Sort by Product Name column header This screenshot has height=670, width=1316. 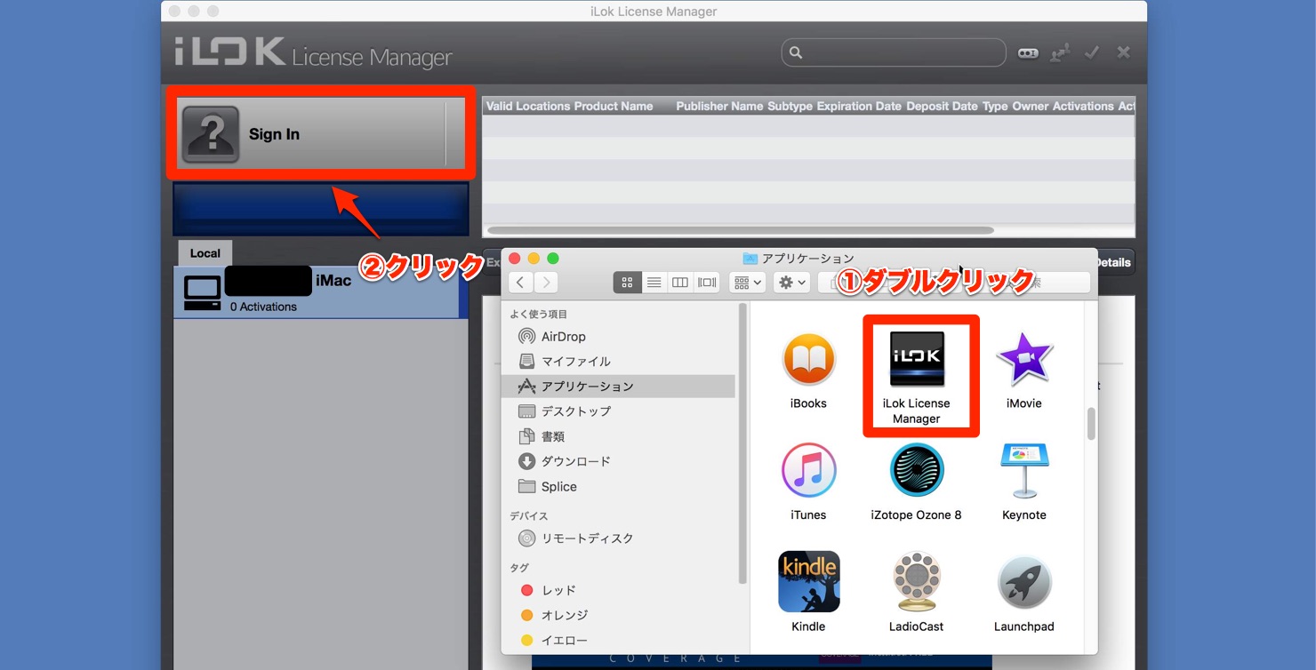click(614, 106)
